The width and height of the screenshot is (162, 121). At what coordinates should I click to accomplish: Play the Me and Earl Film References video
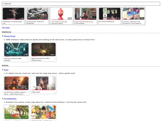pos(109,14)
